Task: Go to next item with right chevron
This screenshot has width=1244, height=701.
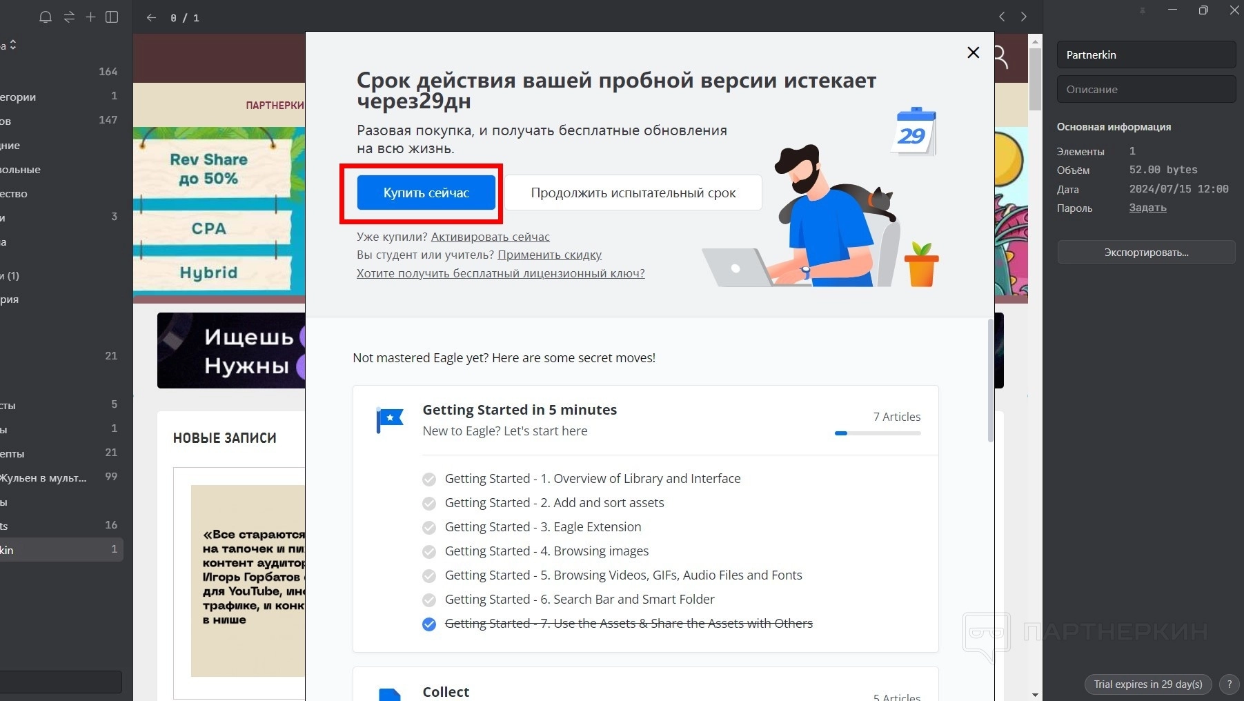Action: [x=1024, y=17]
